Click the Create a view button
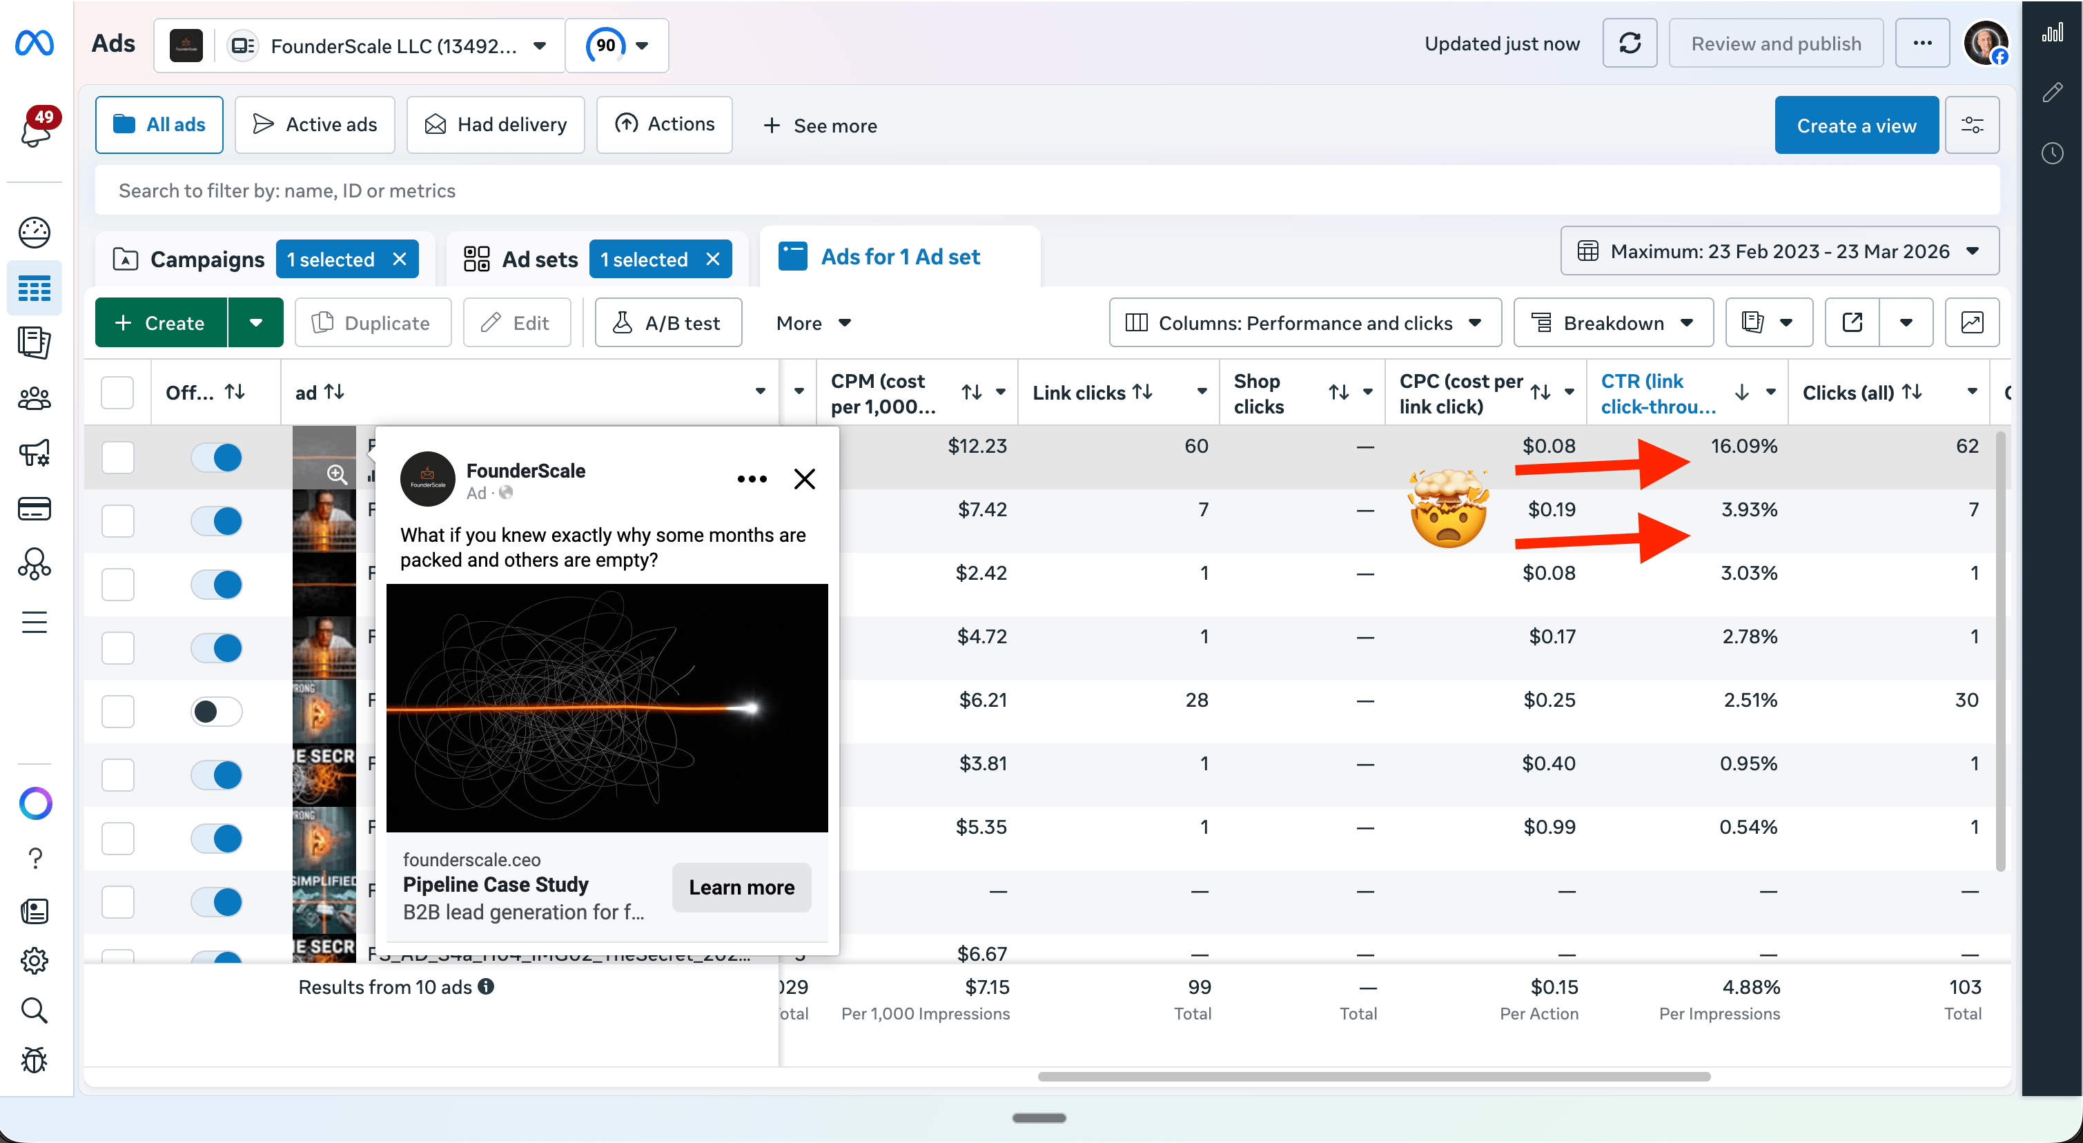Image resolution: width=2083 pixels, height=1143 pixels. coord(1856,126)
